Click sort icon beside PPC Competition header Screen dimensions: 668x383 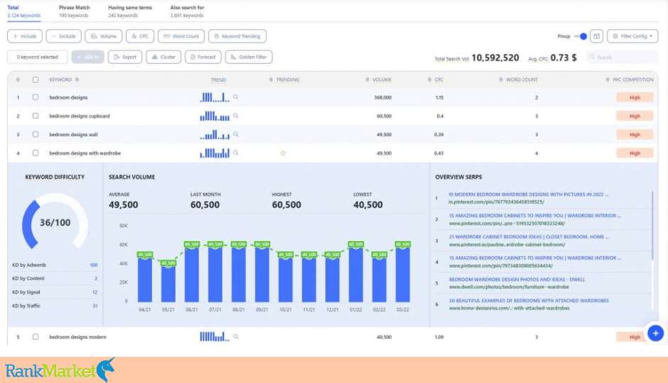608,79
